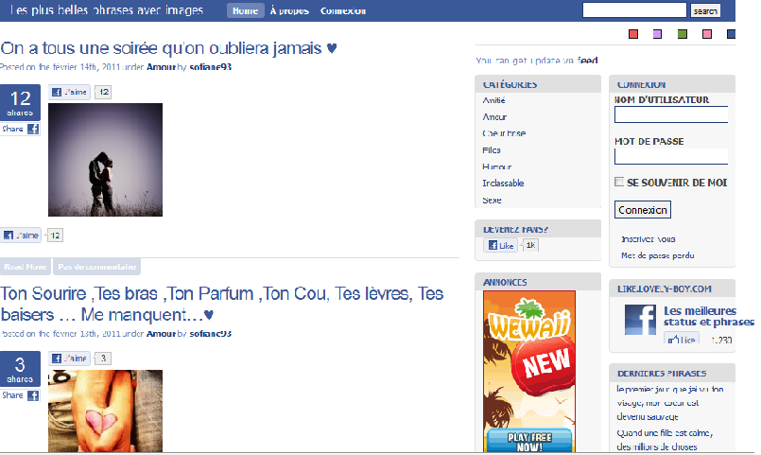Open author sofiane93 on February 13th post
Viewport: 761px width, 455px height.
210,334
